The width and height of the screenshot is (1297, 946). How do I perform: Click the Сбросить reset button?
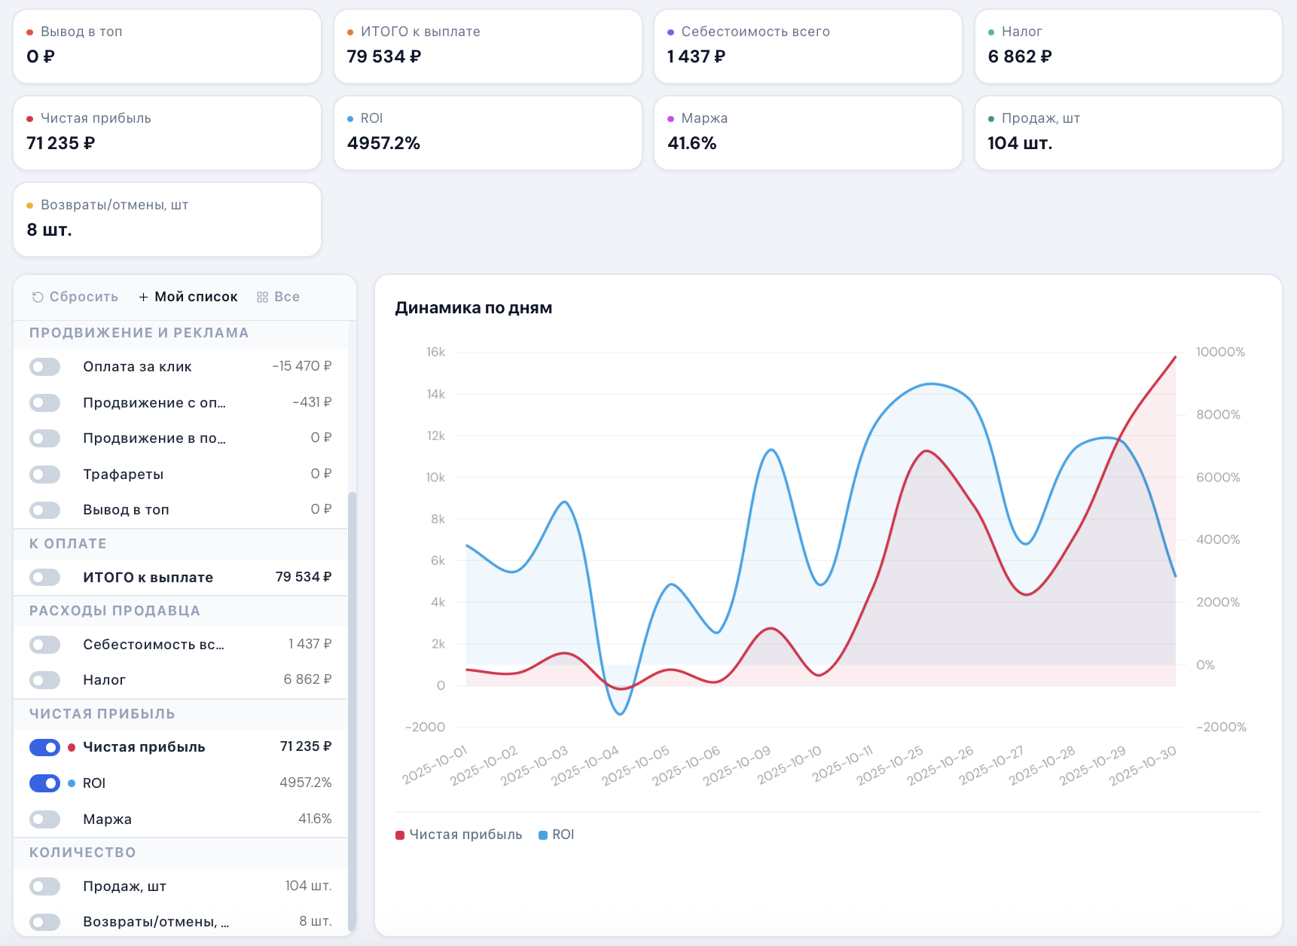pyautogui.click(x=75, y=297)
